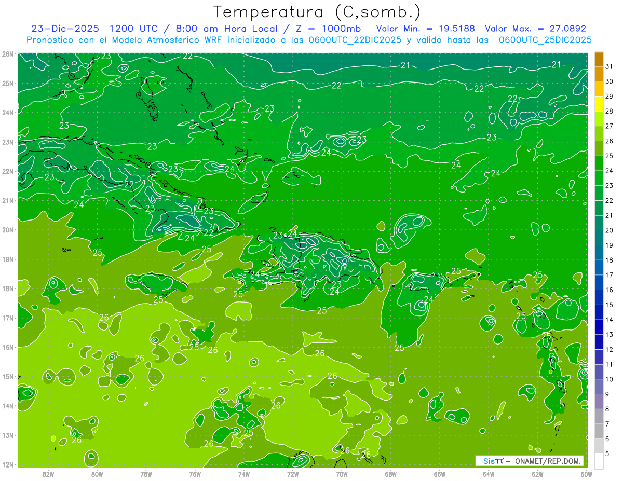Click the legend scale label 12

point(610,350)
